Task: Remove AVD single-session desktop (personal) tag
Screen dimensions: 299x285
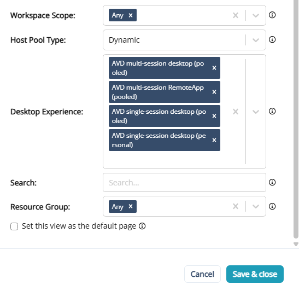Action: coord(214,140)
